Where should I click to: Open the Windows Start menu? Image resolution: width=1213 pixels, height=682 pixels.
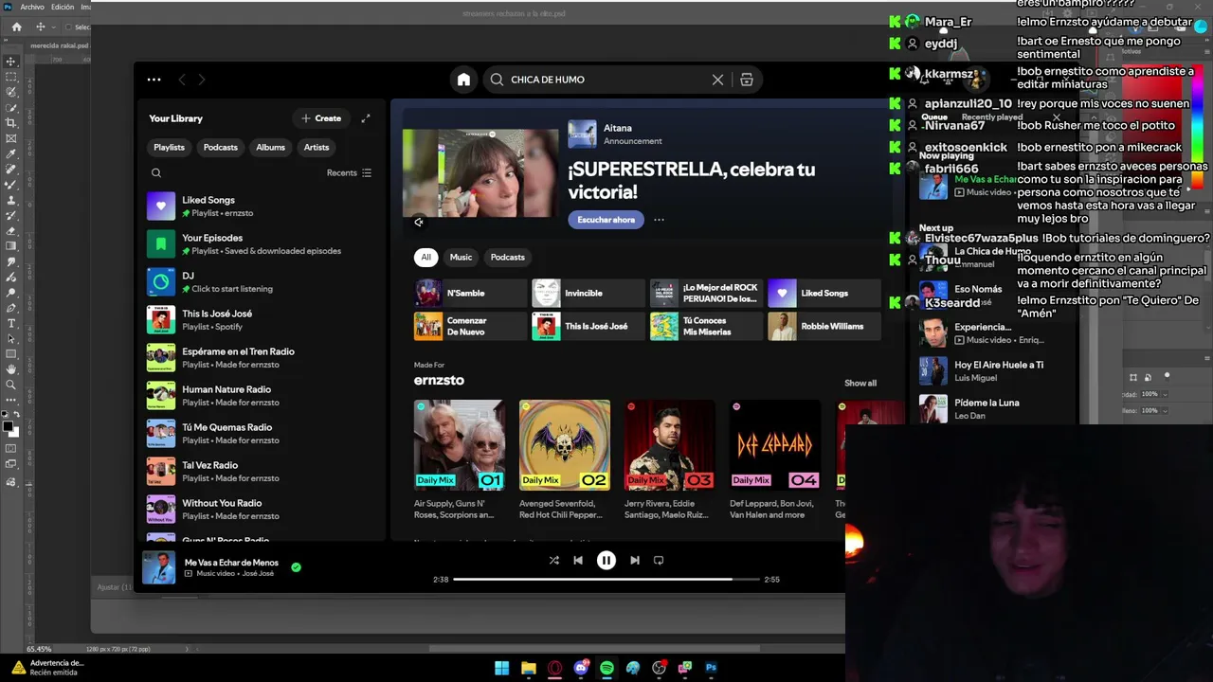(x=501, y=668)
